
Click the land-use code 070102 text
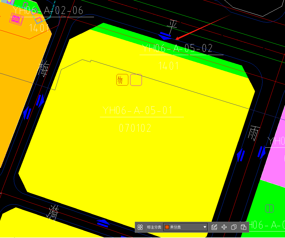(x=135, y=128)
